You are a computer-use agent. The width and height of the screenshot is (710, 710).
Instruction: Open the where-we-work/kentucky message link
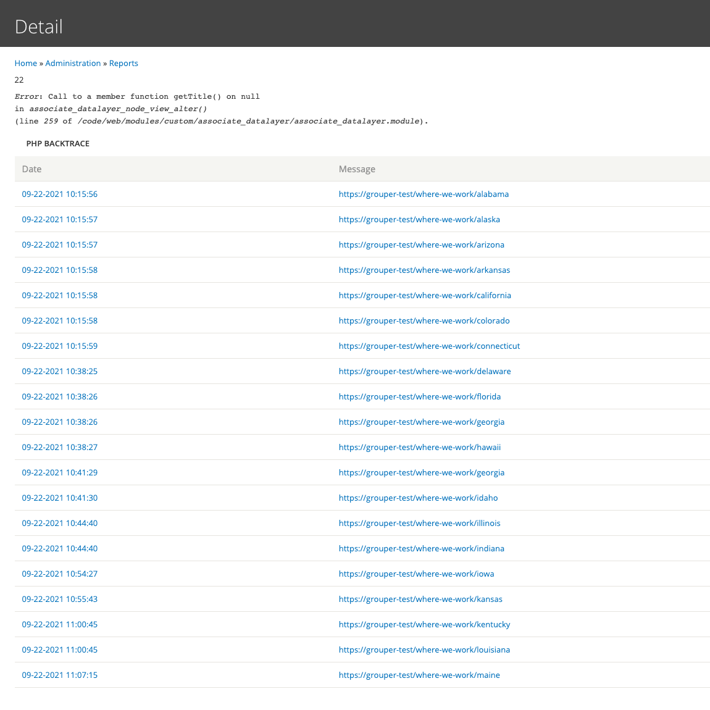(x=424, y=625)
